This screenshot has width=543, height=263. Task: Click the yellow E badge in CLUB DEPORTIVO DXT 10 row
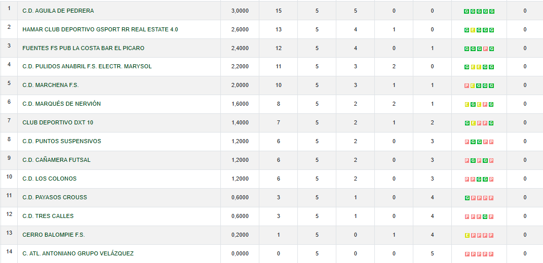coord(473,123)
